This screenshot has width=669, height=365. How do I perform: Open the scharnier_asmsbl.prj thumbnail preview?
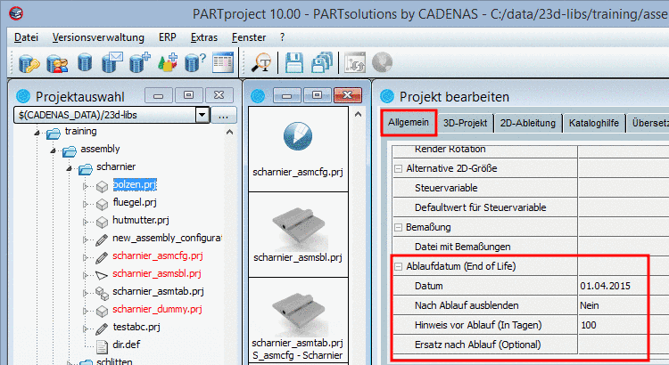(x=298, y=234)
